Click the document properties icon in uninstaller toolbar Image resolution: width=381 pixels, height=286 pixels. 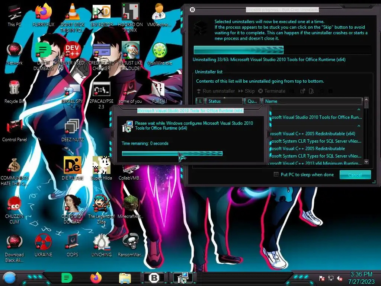311,91
